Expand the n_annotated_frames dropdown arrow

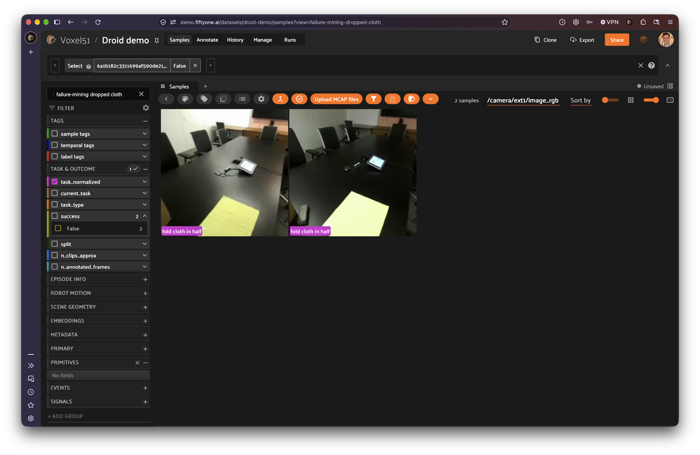(145, 267)
